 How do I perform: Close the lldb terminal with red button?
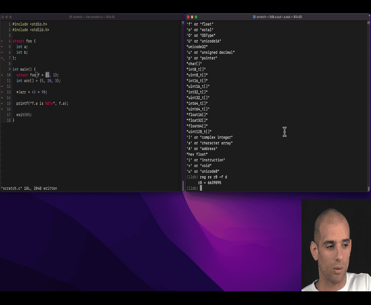[x=188, y=17]
